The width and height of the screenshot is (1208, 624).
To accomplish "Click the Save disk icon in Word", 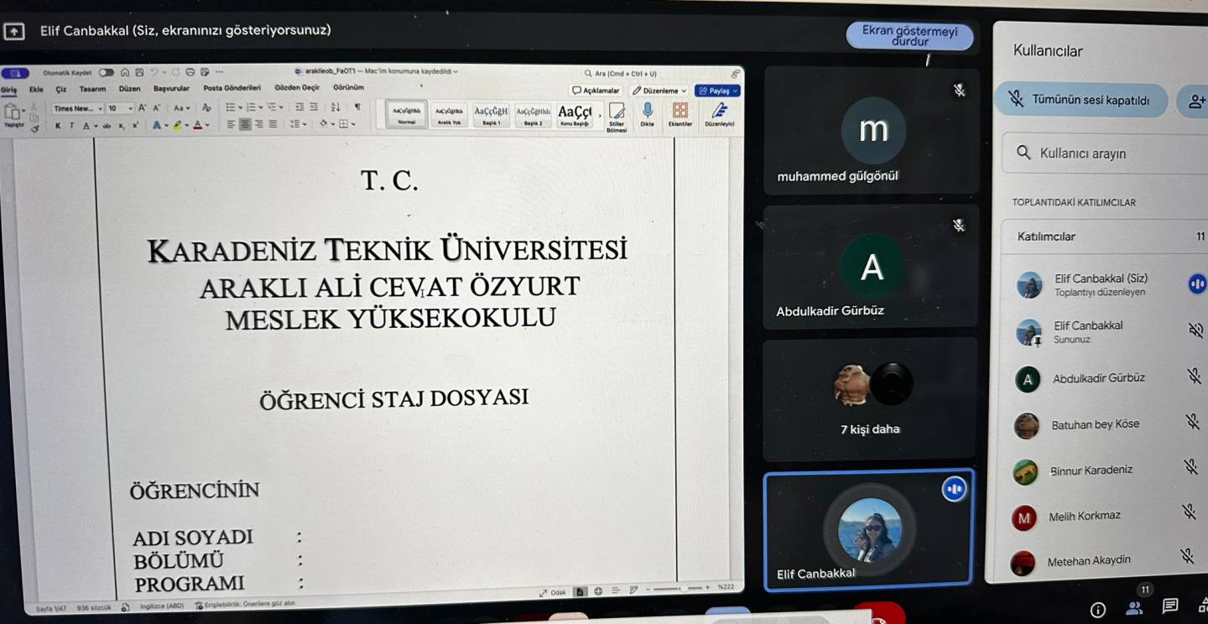I will point(139,73).
